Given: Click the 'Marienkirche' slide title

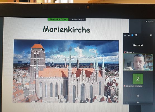Looking at the screenshot, I should click(x=66, y=29).
